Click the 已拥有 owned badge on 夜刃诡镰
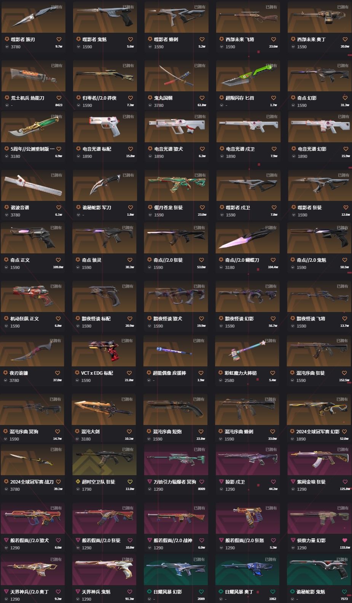 [56, 340]
